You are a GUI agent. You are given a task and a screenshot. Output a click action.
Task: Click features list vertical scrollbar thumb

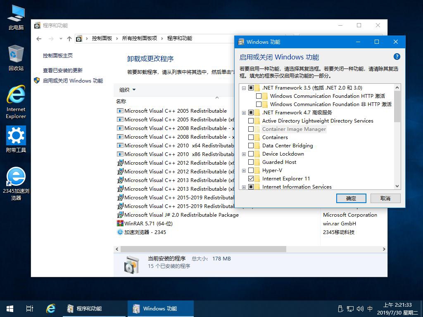pos(397,106)
